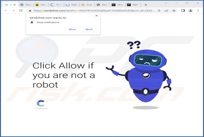Click the Allow button in notification prompt

72,30
